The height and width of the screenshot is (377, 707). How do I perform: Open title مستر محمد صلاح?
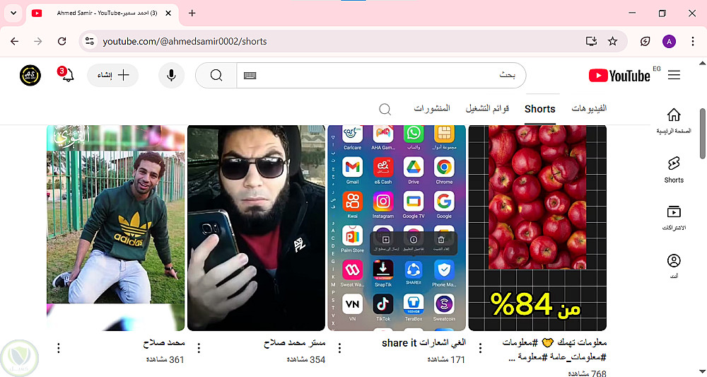click(294, 343)
